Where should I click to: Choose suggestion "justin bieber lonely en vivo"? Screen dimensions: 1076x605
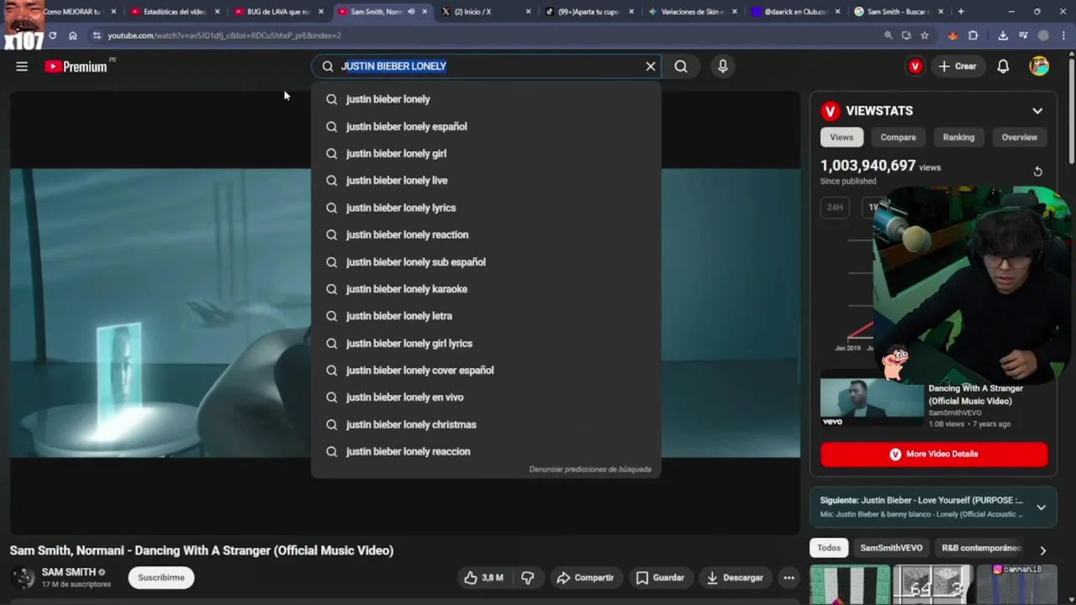pos(486,397)
